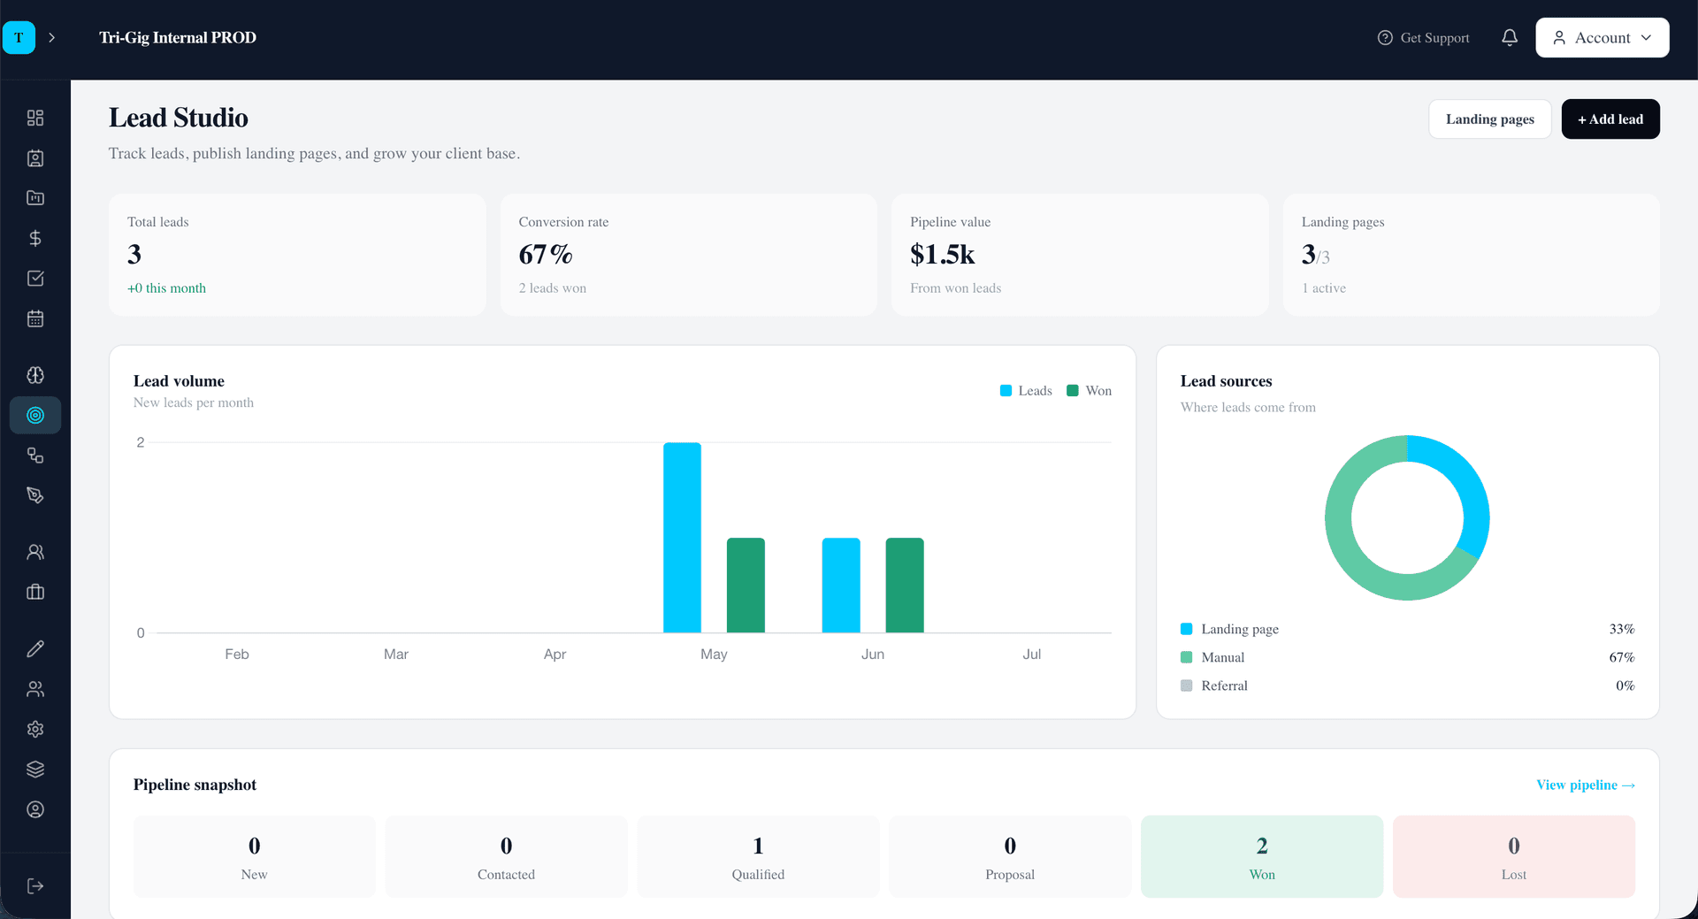Follow the View pipeline link
Screen dimensions: 1698x919
pos(1585,785)
